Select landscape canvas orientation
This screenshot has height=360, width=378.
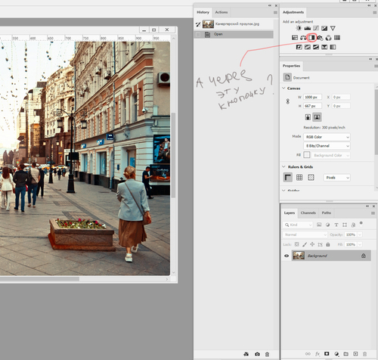tap(317, 117)
